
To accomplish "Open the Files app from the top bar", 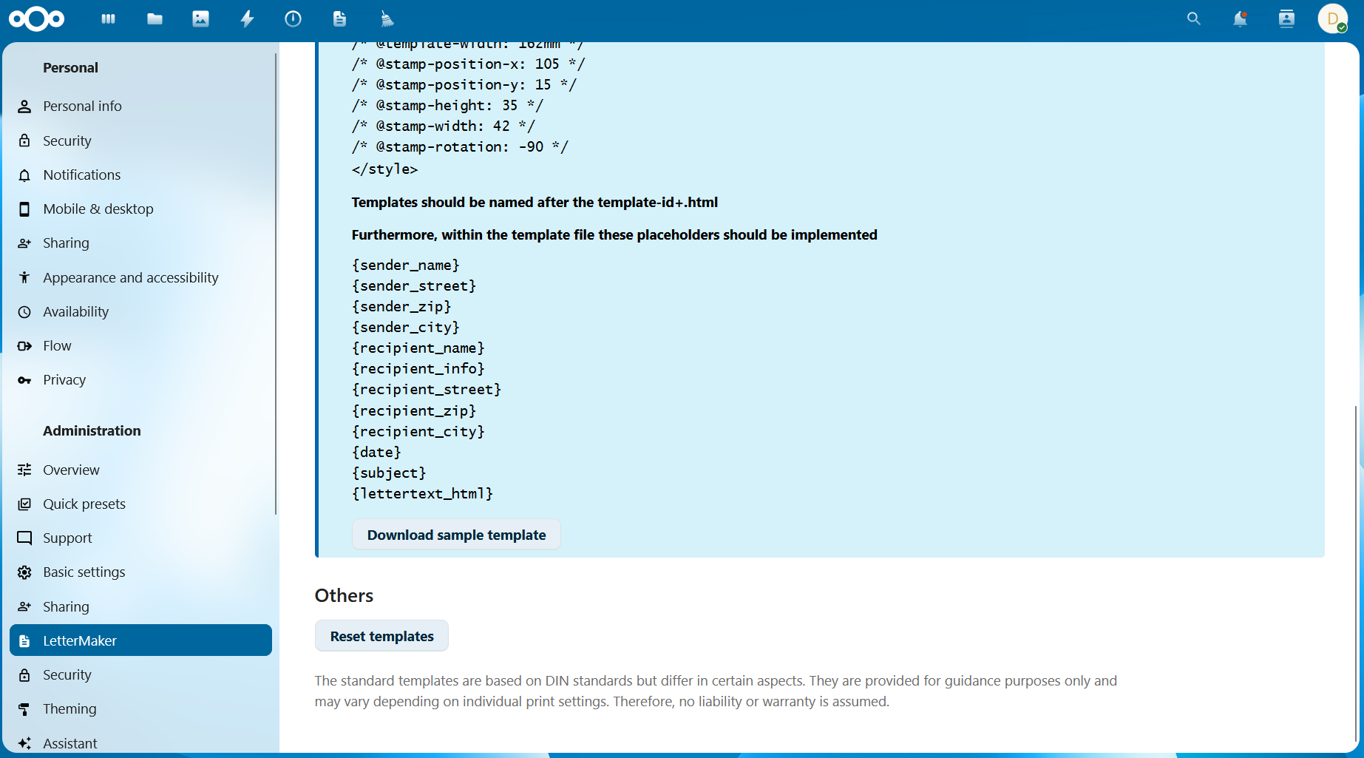I will 155,18.
